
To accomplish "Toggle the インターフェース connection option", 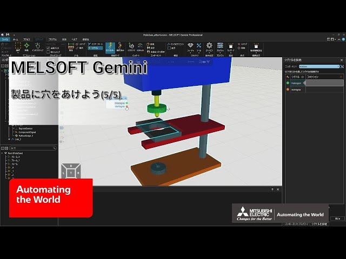I will [x=95, y=44].
